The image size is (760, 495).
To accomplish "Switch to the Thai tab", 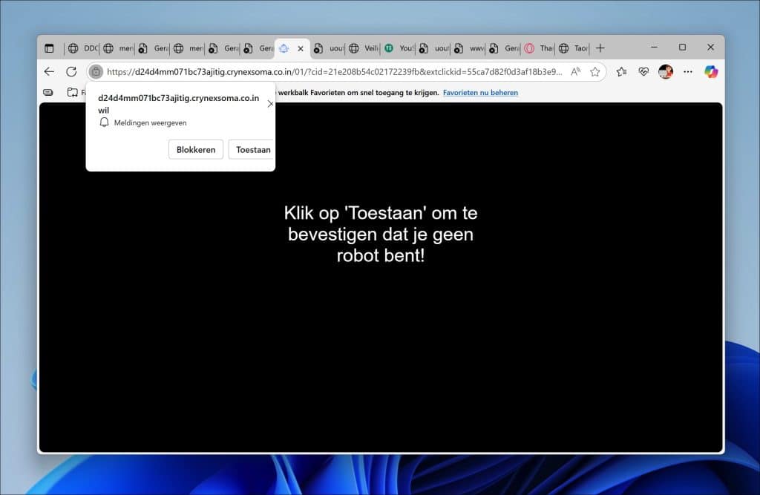I will (x=540, y=48).
